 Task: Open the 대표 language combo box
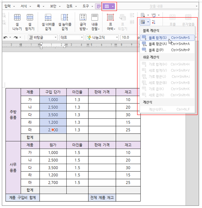pyautogui.click(x=71, y=38)
